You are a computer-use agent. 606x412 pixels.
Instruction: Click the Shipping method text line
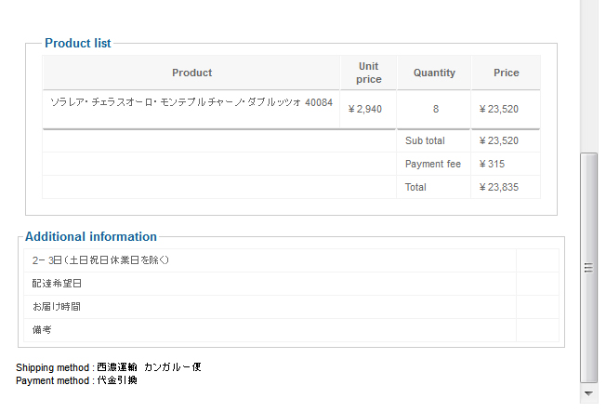coord(108,367)
